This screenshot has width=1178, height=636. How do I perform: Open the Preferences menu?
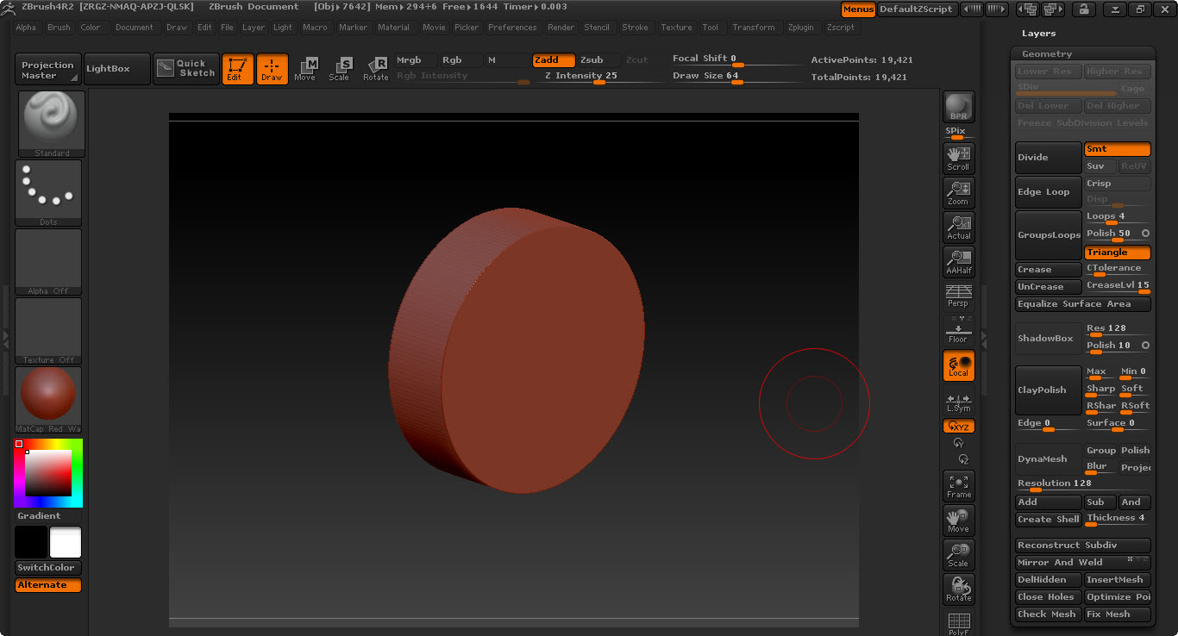point(511,28)
